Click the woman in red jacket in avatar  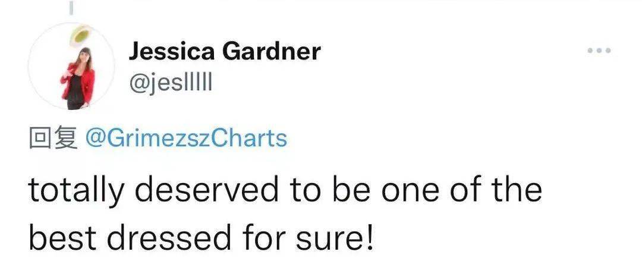pos(77,80)
